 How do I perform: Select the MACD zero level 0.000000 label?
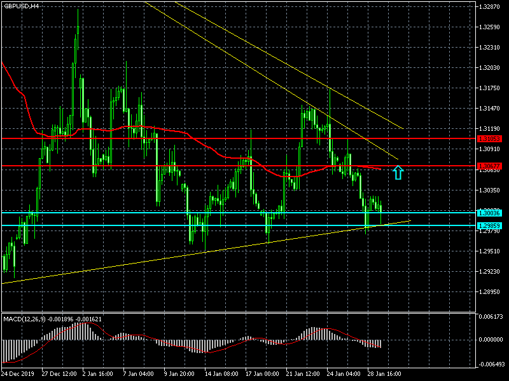(491, 340)
